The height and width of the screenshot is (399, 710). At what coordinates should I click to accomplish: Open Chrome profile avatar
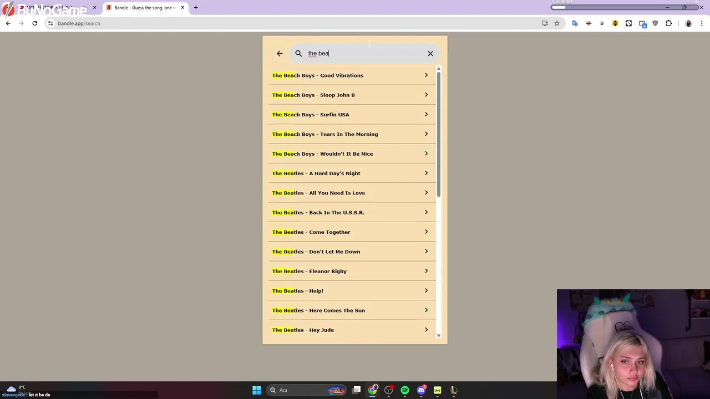(688, 23)
